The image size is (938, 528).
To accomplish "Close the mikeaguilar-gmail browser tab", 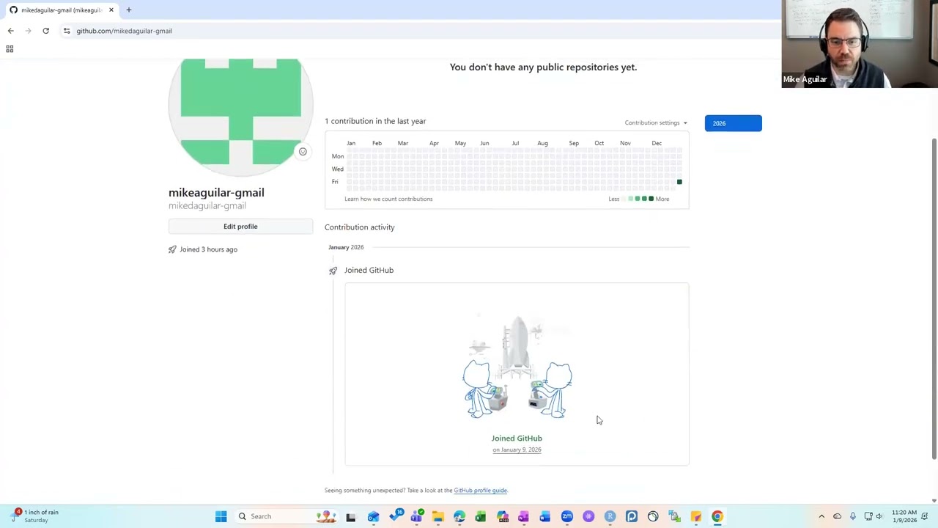I will point(111,10).
